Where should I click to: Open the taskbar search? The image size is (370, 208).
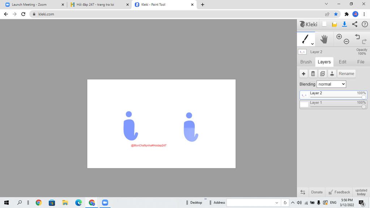[20, 203]
